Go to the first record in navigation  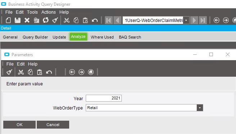click(x=109, y=20)
